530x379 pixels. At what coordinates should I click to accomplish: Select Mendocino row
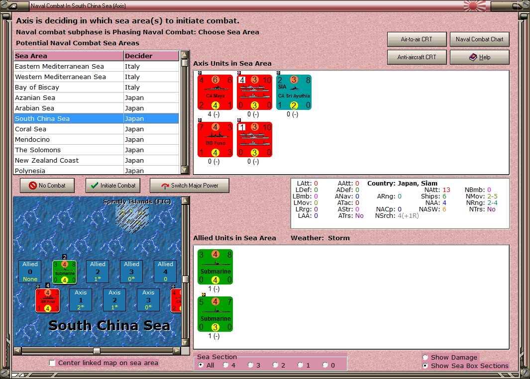point(97,139)
